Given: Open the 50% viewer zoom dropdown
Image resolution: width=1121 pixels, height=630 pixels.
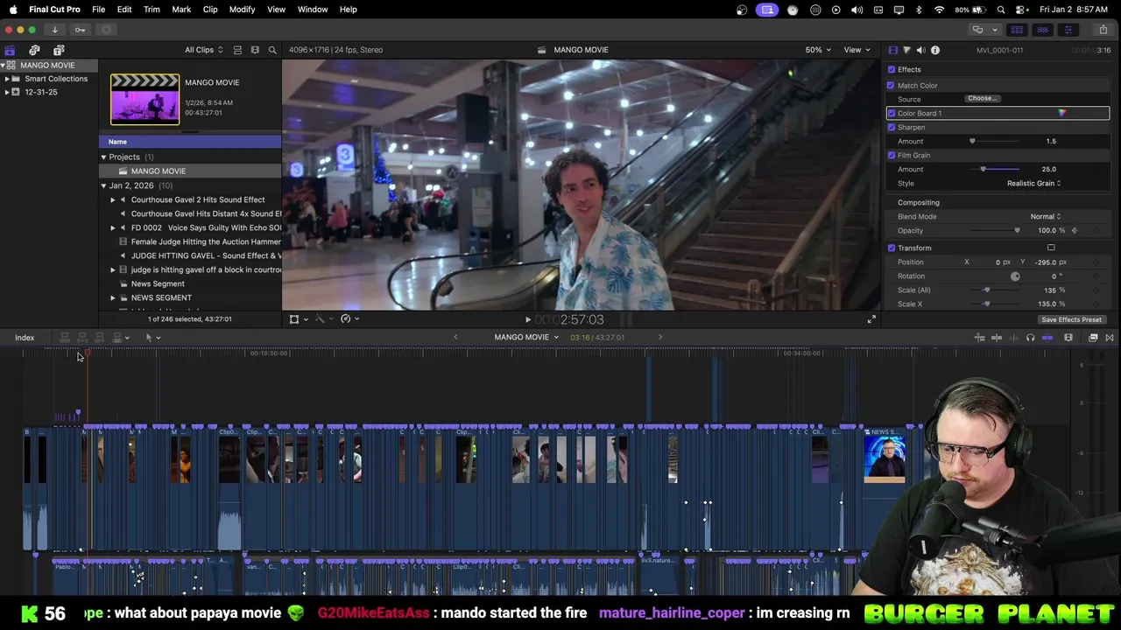Looking at the screenshot, I should tap(819, 50).
